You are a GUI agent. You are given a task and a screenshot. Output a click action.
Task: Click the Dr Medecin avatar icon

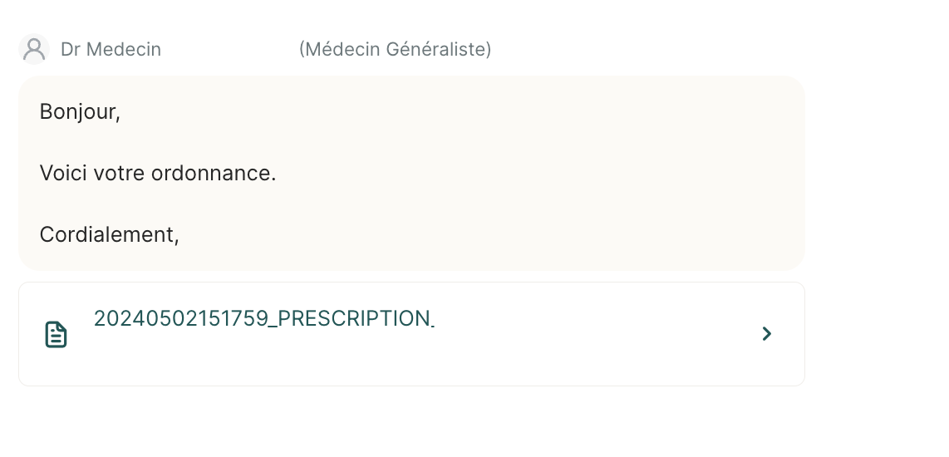pos(34,49)
